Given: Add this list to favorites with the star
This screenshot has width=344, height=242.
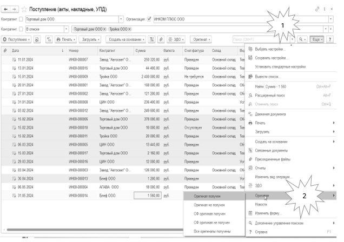Looking at the screenshot, I should point(24,9).
